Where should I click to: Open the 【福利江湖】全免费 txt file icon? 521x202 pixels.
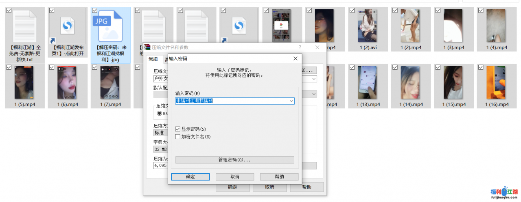point(24,26)
